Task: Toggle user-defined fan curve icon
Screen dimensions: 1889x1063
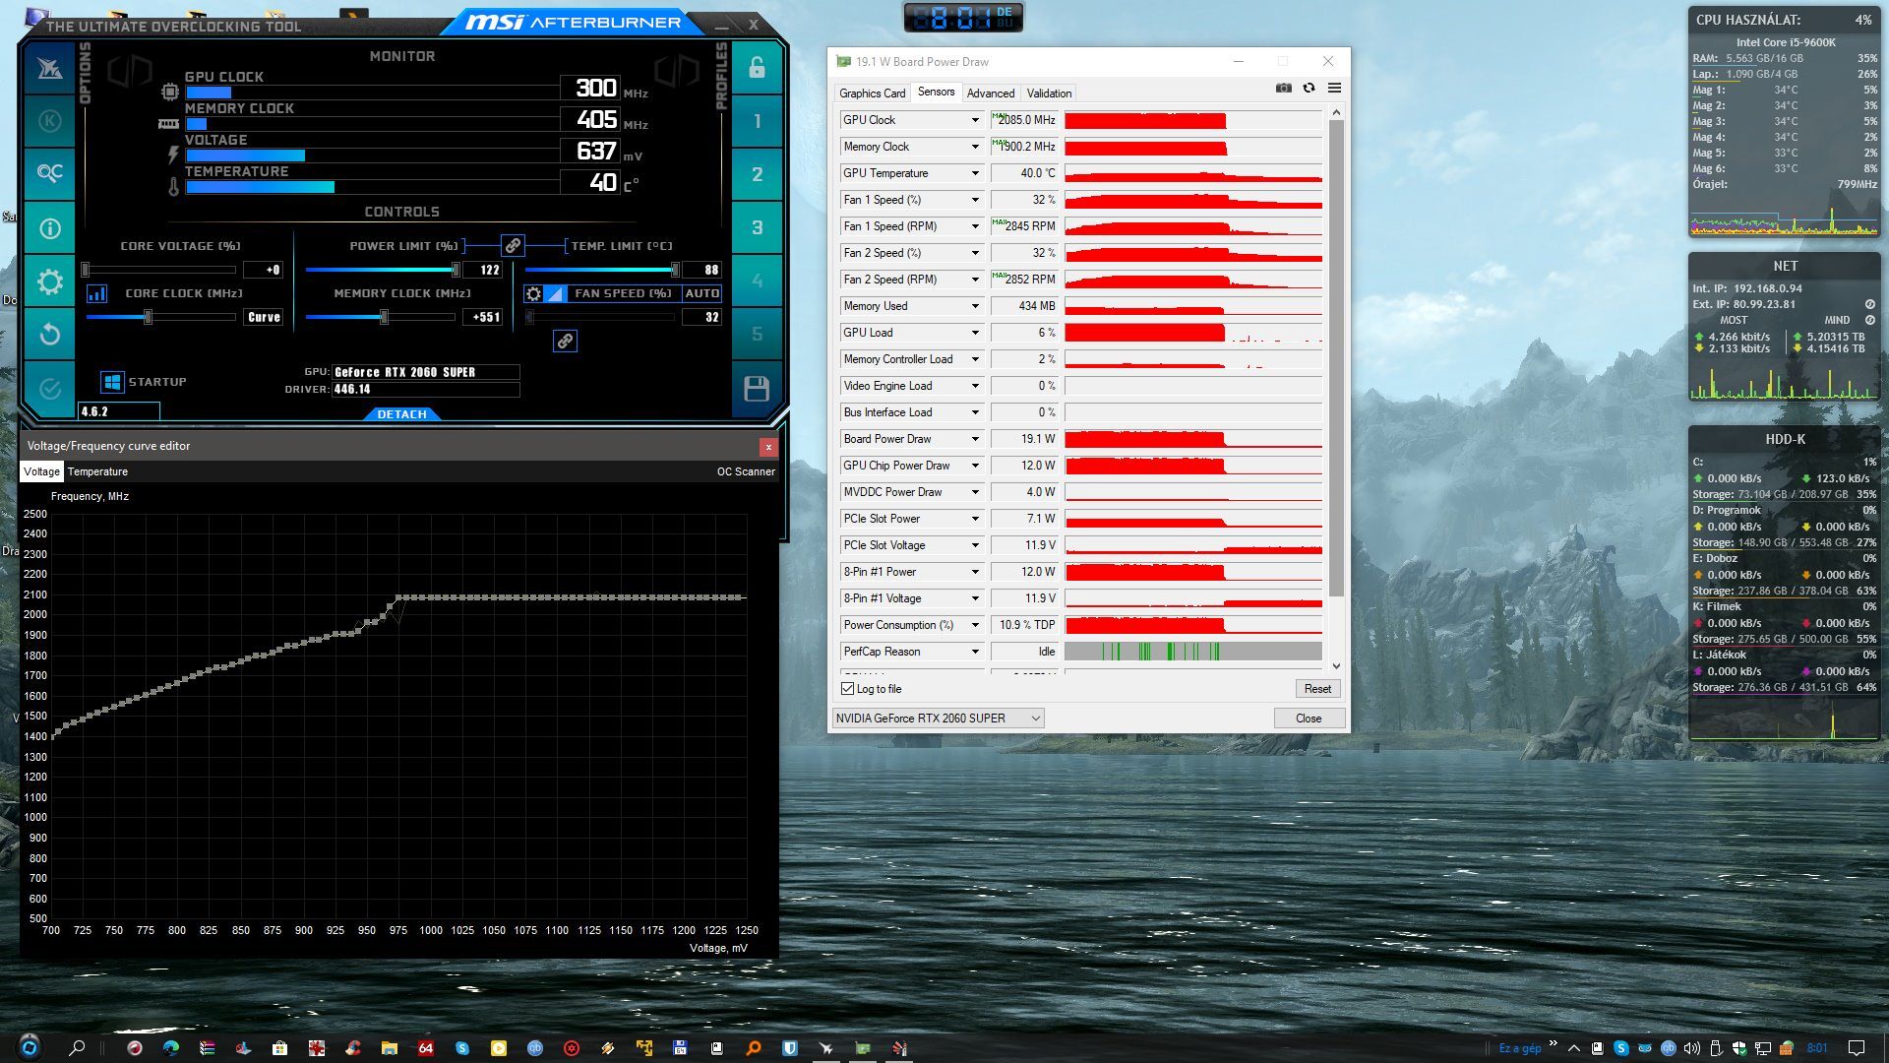Action: (556, 293)
